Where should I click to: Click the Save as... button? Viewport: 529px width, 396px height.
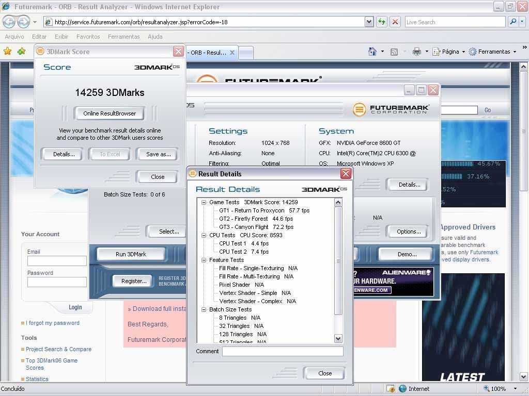coord(158,154)
